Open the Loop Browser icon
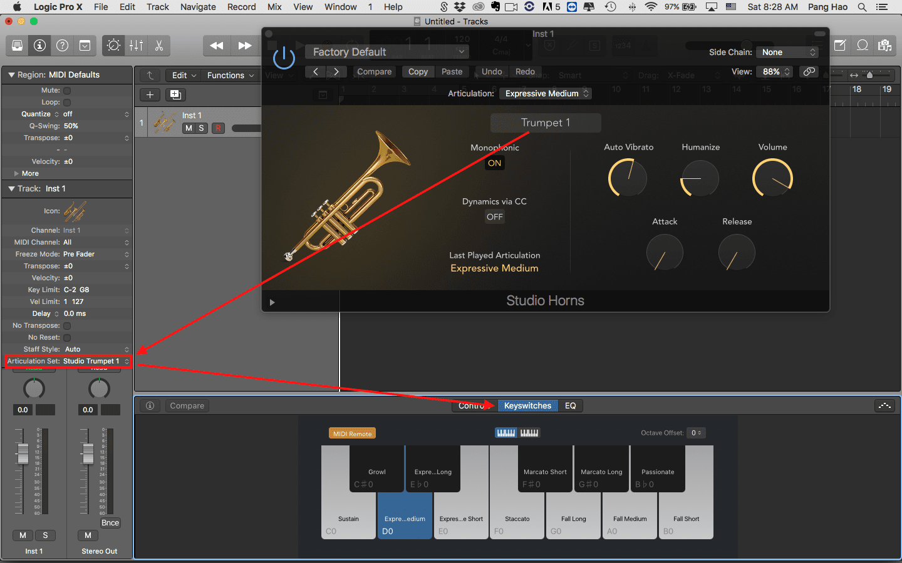Viewport: 902px width, 563px height. coord(863,46)
